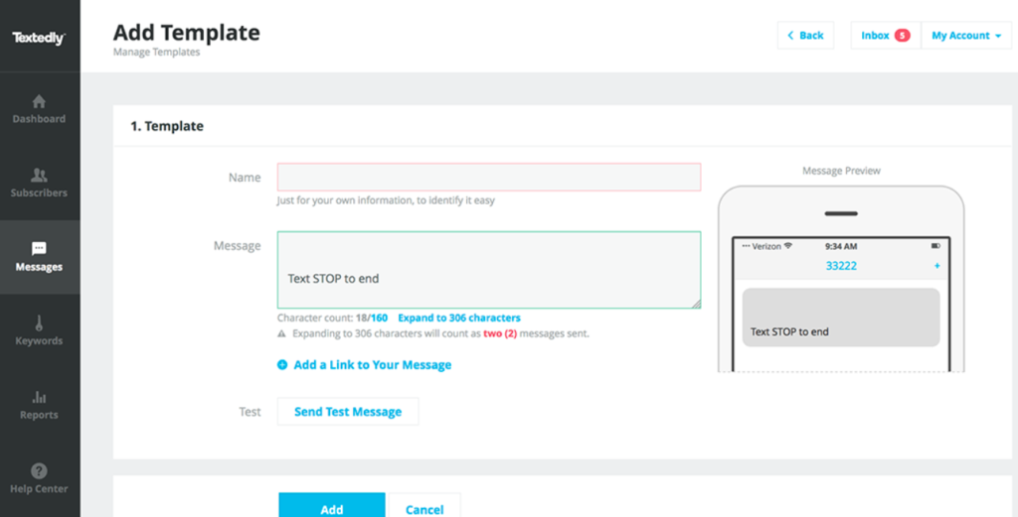1018x517 pixels.
Task: Click the Textedly logo
Action: tap(39, 38)
